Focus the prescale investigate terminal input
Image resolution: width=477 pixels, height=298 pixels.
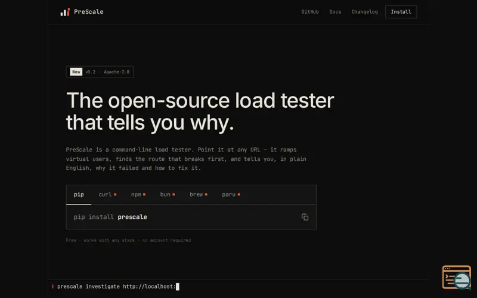tap(238, 287)
